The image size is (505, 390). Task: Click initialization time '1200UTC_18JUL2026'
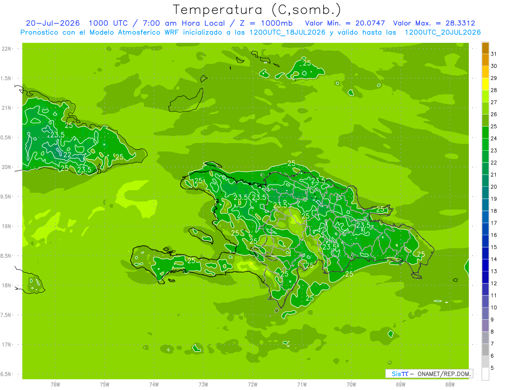pos(287,32)
